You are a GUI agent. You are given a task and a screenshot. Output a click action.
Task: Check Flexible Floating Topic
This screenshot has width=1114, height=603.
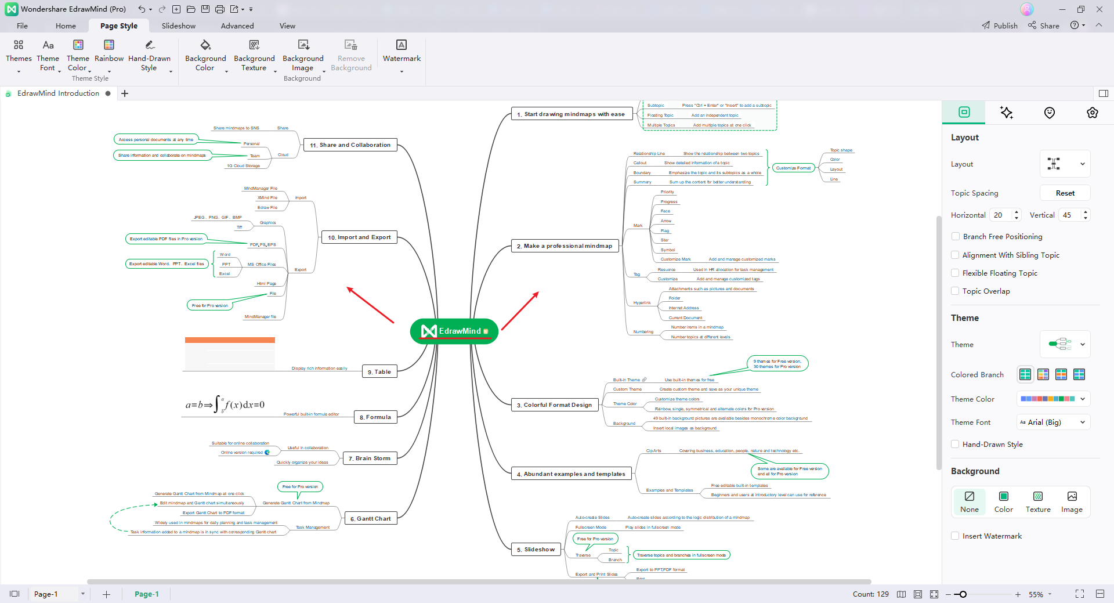(x=955, y=273)
